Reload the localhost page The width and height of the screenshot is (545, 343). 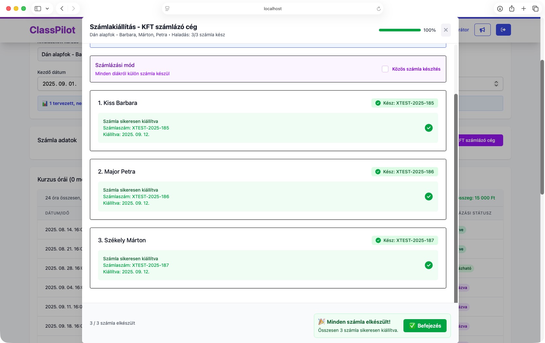click(x=379, y=9)
